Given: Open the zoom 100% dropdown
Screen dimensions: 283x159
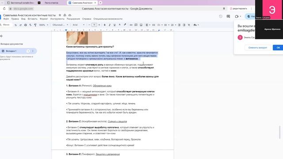Looking at the screenshot, I should coord(44,25).
